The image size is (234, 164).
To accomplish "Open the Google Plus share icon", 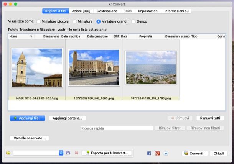I will pos(157,153).
